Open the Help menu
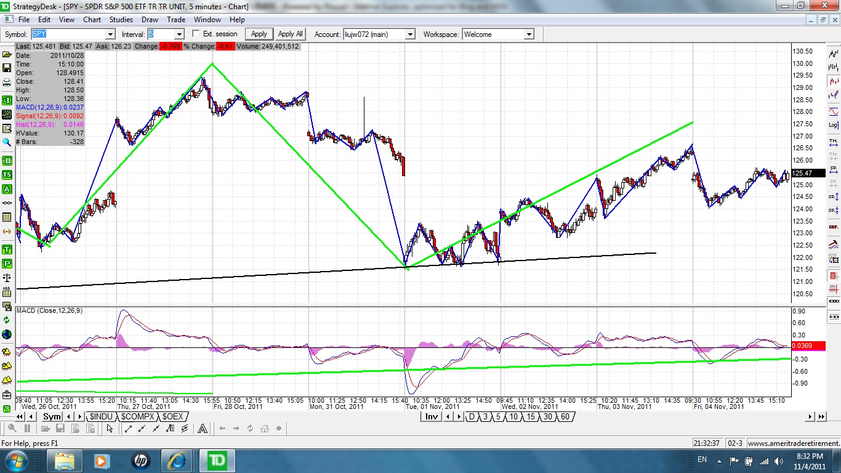841x473 pixels. point(237,20)
